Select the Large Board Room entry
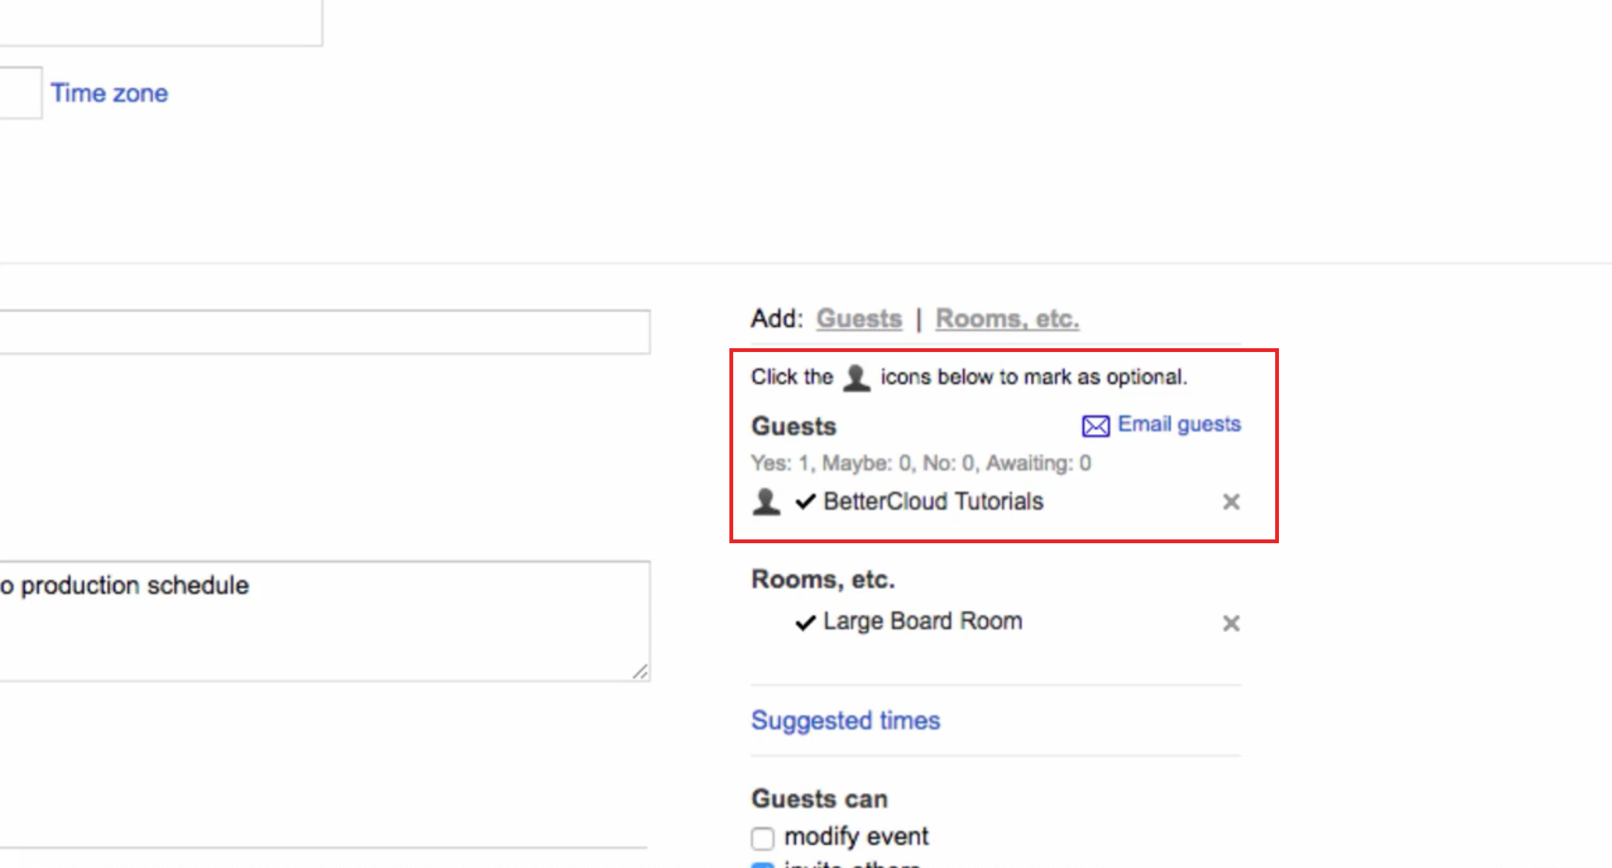 922,621
